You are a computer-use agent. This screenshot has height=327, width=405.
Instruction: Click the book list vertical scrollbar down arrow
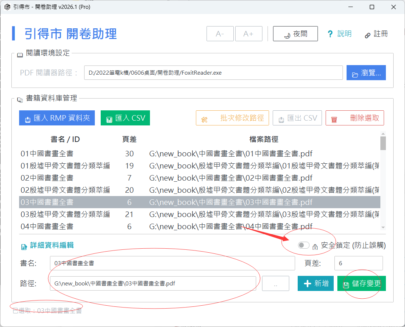383,227
